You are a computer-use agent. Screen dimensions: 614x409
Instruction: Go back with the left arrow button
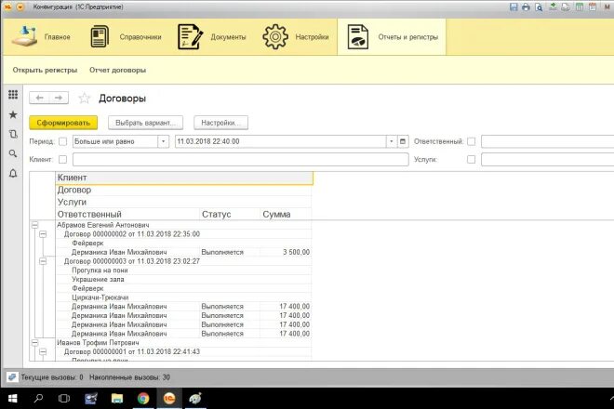pyautogui.click(x=39, y=98)
